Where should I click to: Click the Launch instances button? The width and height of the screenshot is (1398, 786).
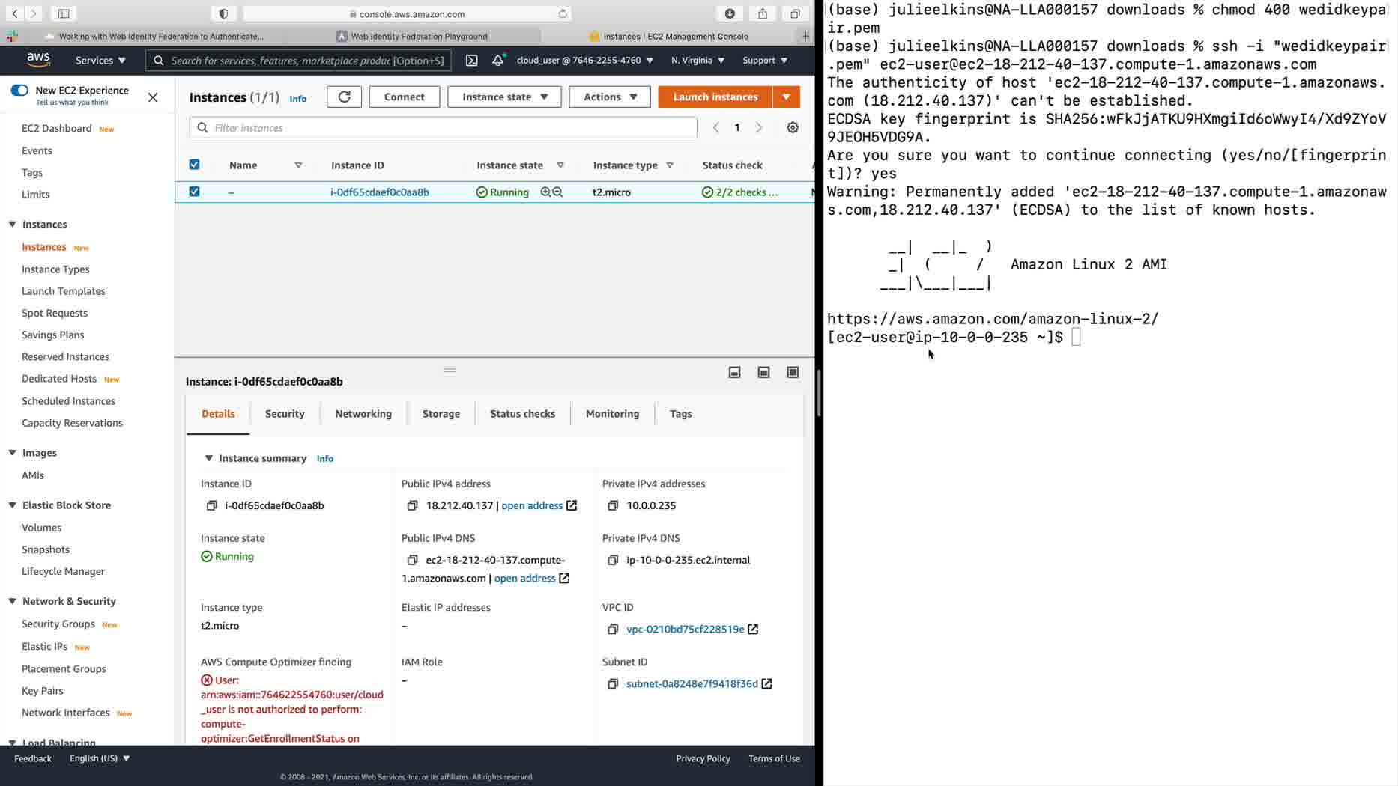(x=715, y=97)
